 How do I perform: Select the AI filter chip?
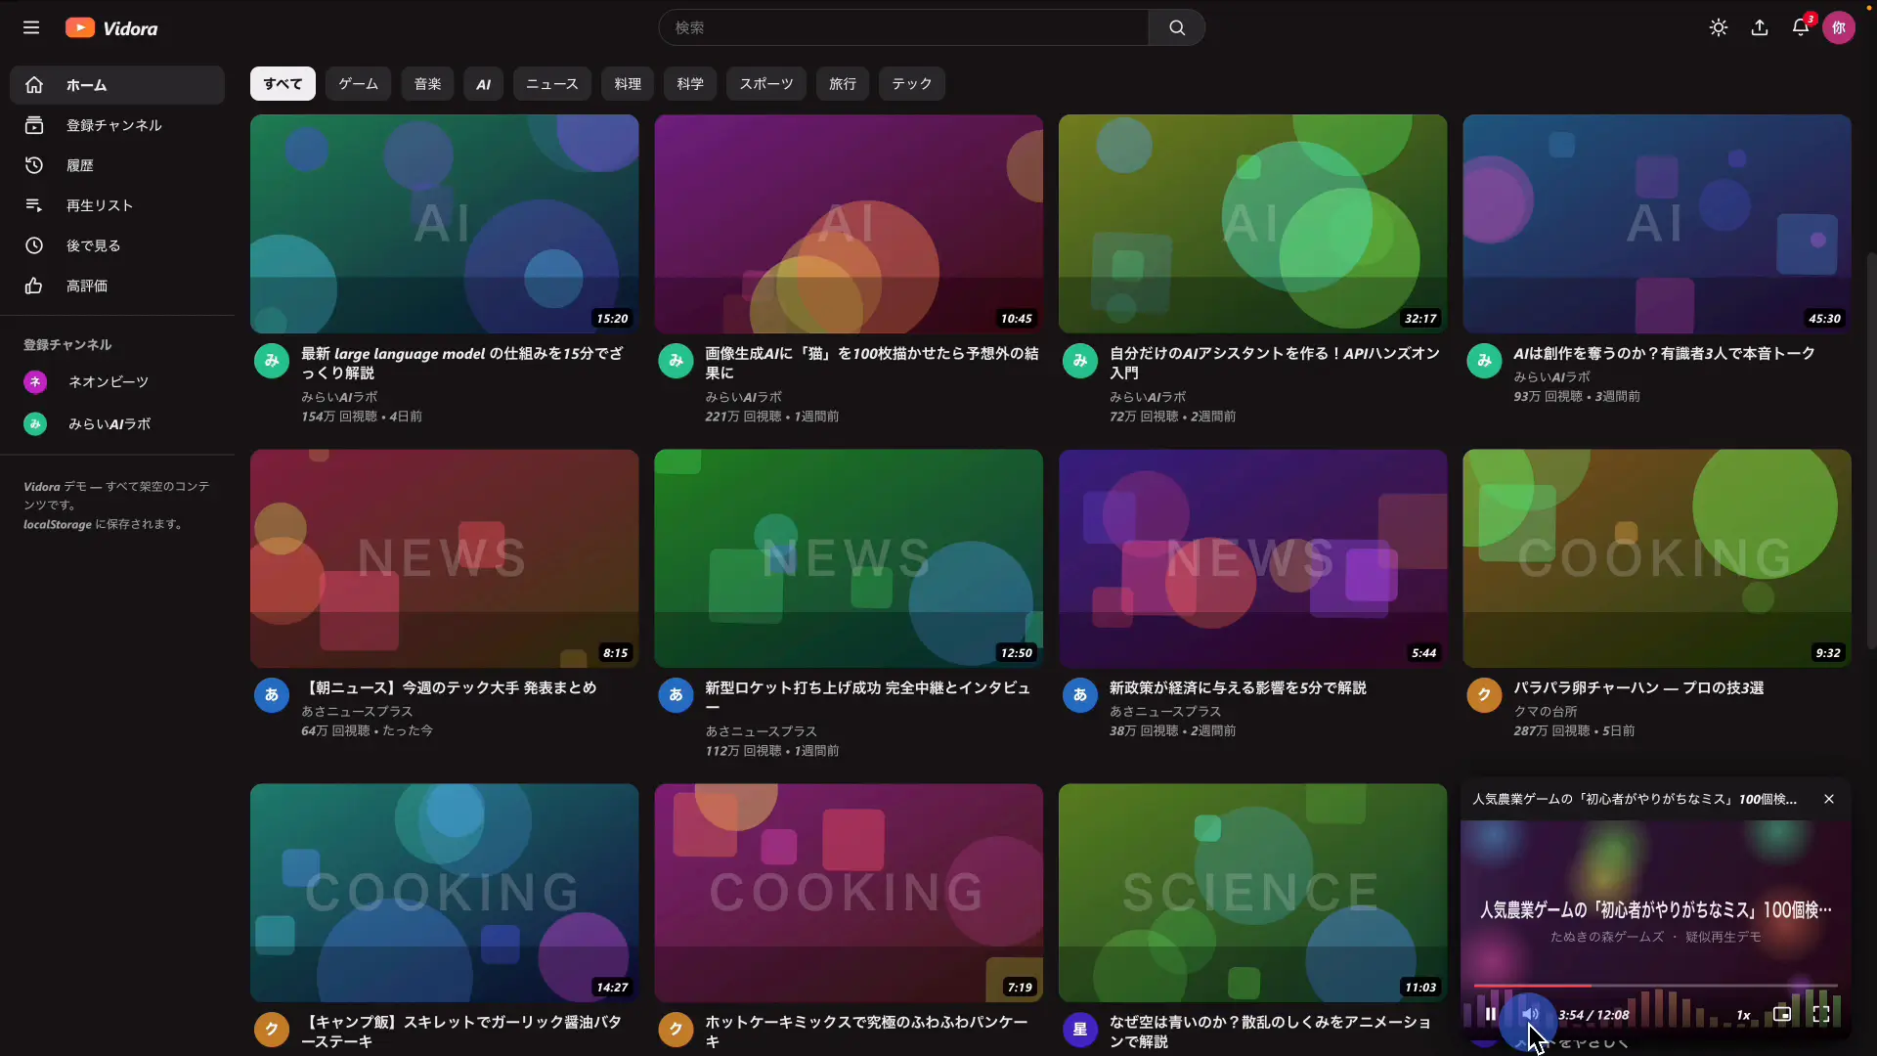pos(483,84)
